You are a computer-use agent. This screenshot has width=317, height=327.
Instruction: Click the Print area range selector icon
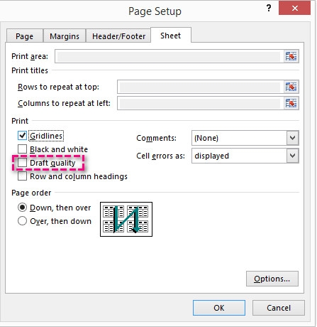[291, 56]
